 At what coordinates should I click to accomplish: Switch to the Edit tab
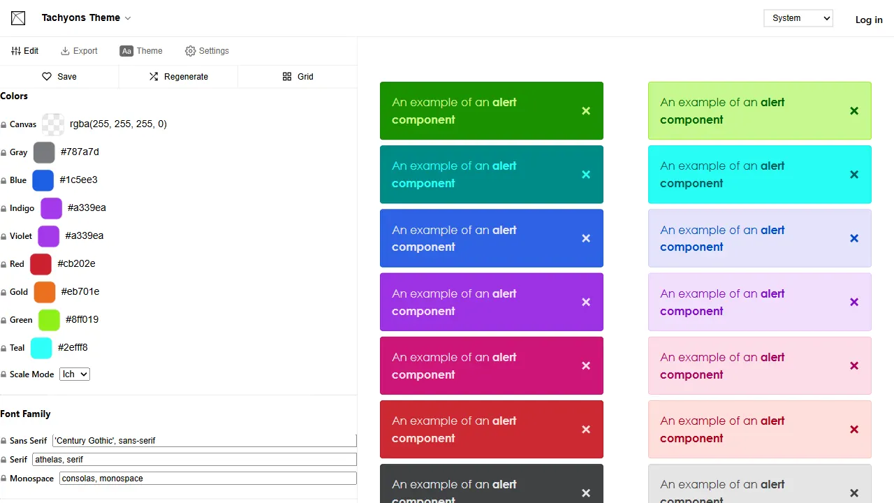tap(25, 51)
